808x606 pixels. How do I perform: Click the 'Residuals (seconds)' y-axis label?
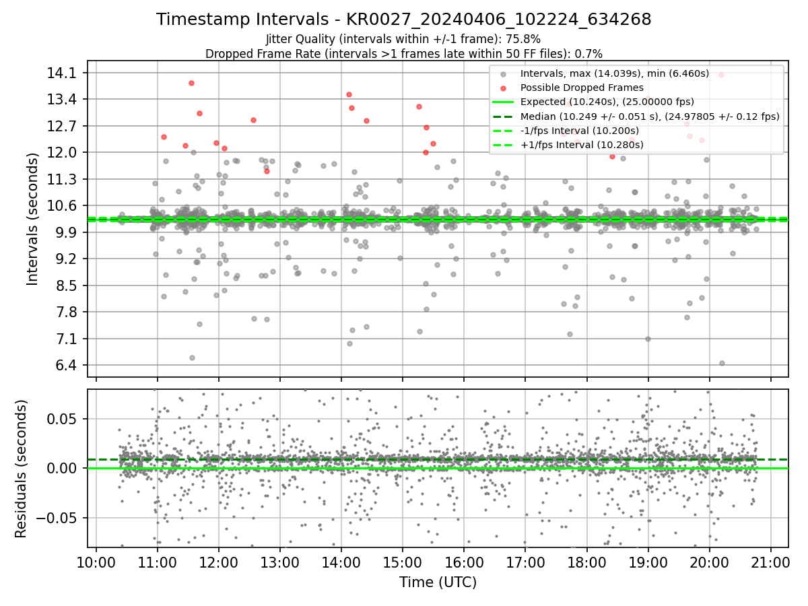pos(22,469)
